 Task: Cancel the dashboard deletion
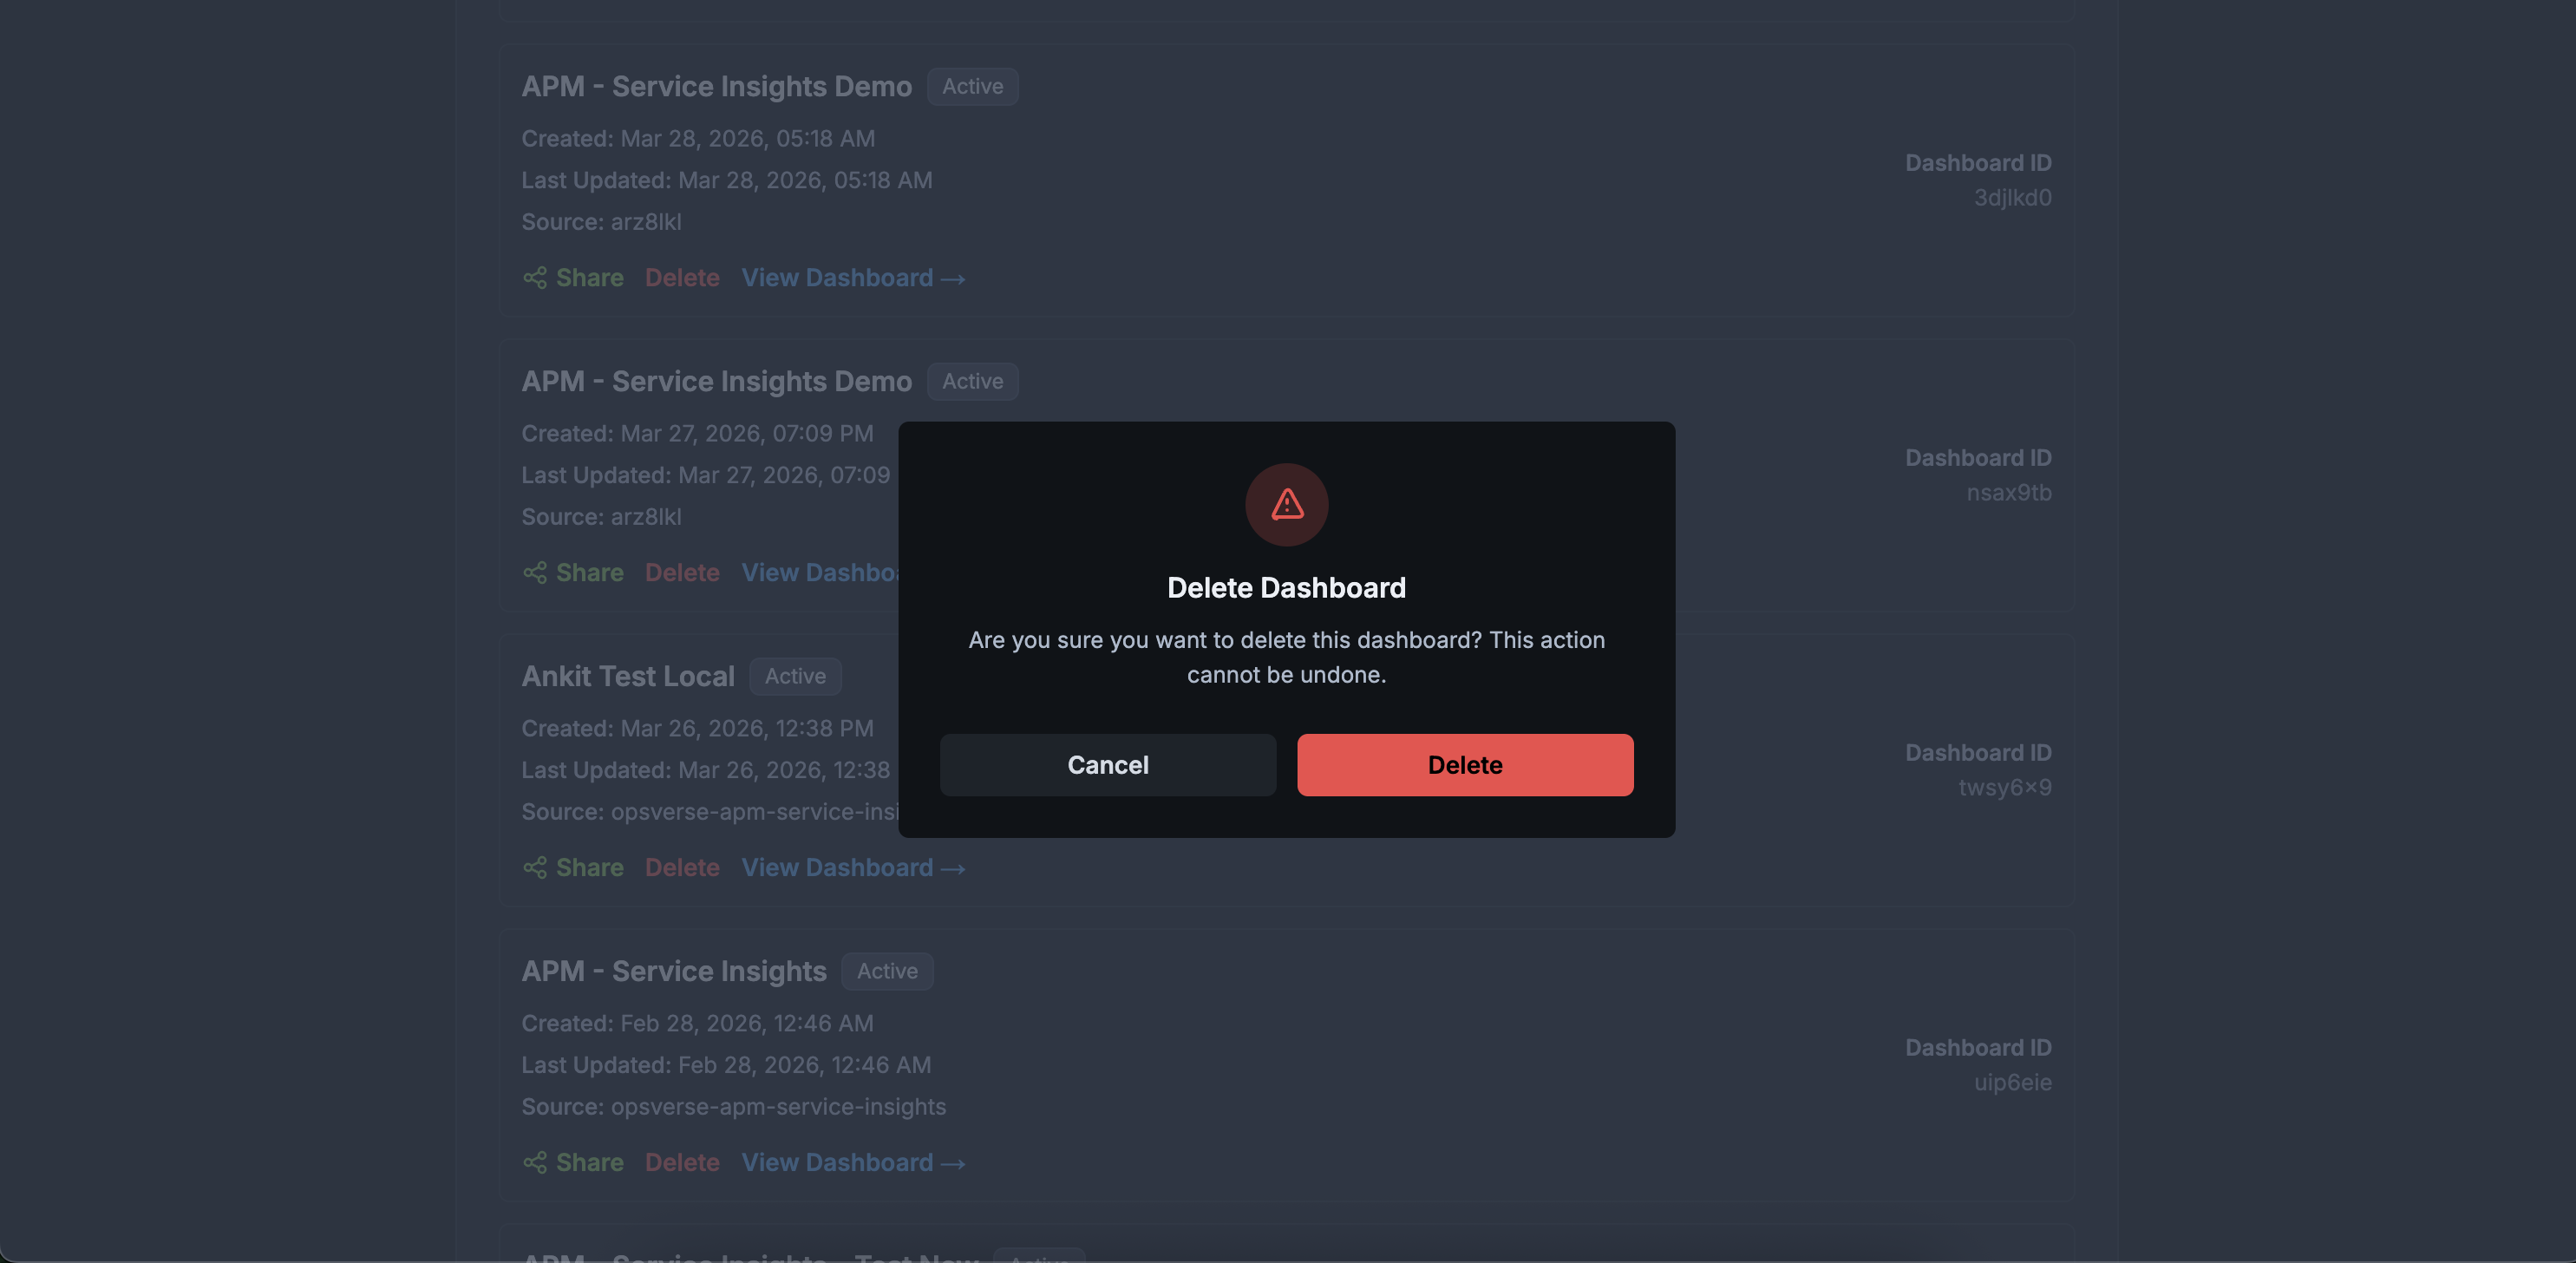click(x=1107, y=765)
